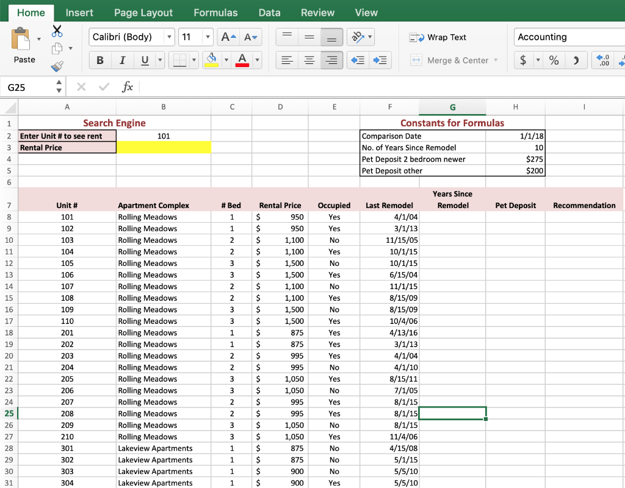Open the Data menu tab

tap(269, 12)
